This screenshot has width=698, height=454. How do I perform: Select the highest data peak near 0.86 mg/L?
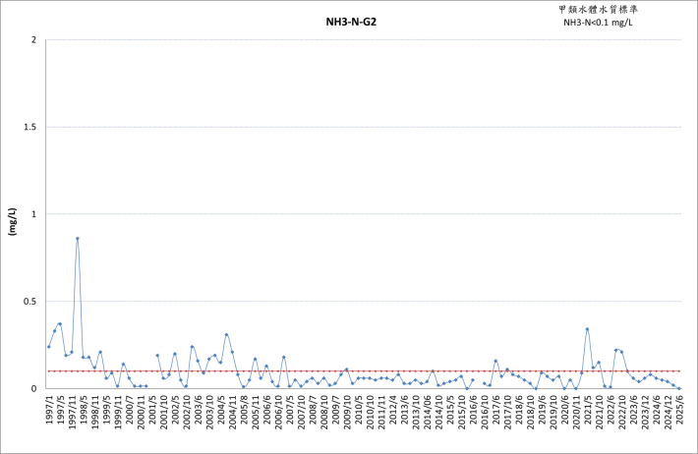coord(78,239)
